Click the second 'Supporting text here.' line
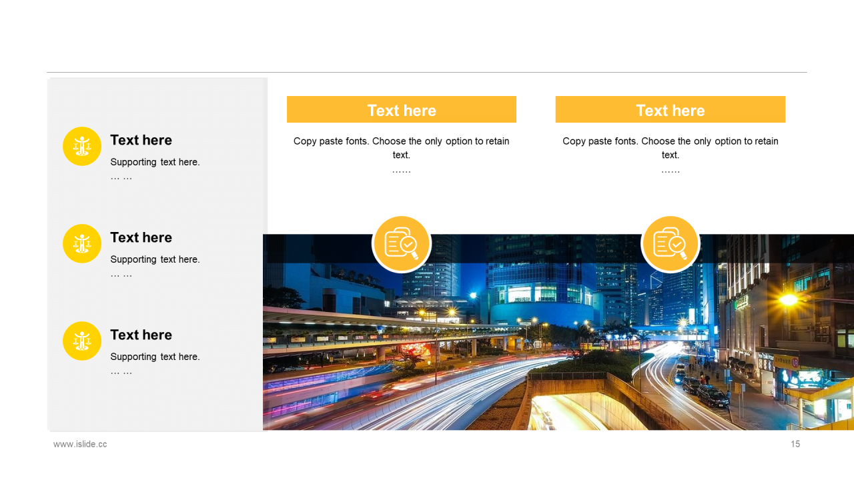The width and height of the screenshot is (854, 480). pyautogui.click(x=155, y=259)
